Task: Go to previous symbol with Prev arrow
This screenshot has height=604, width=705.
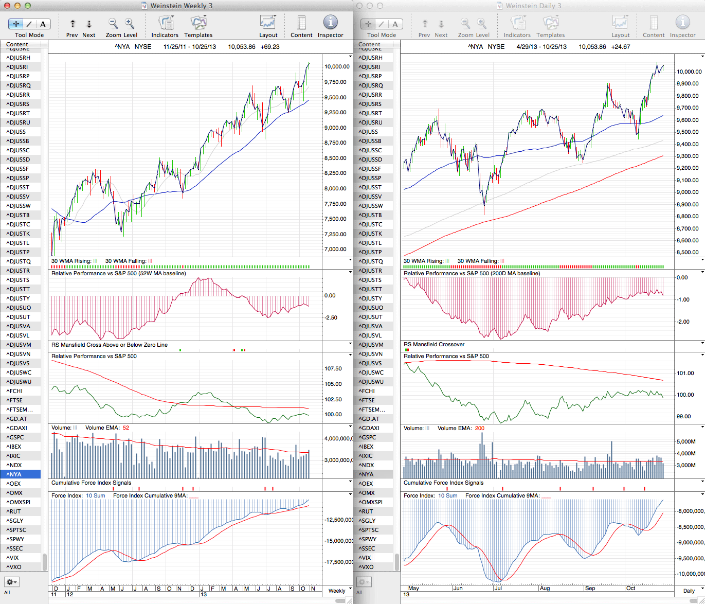Action: pos(73,24)
